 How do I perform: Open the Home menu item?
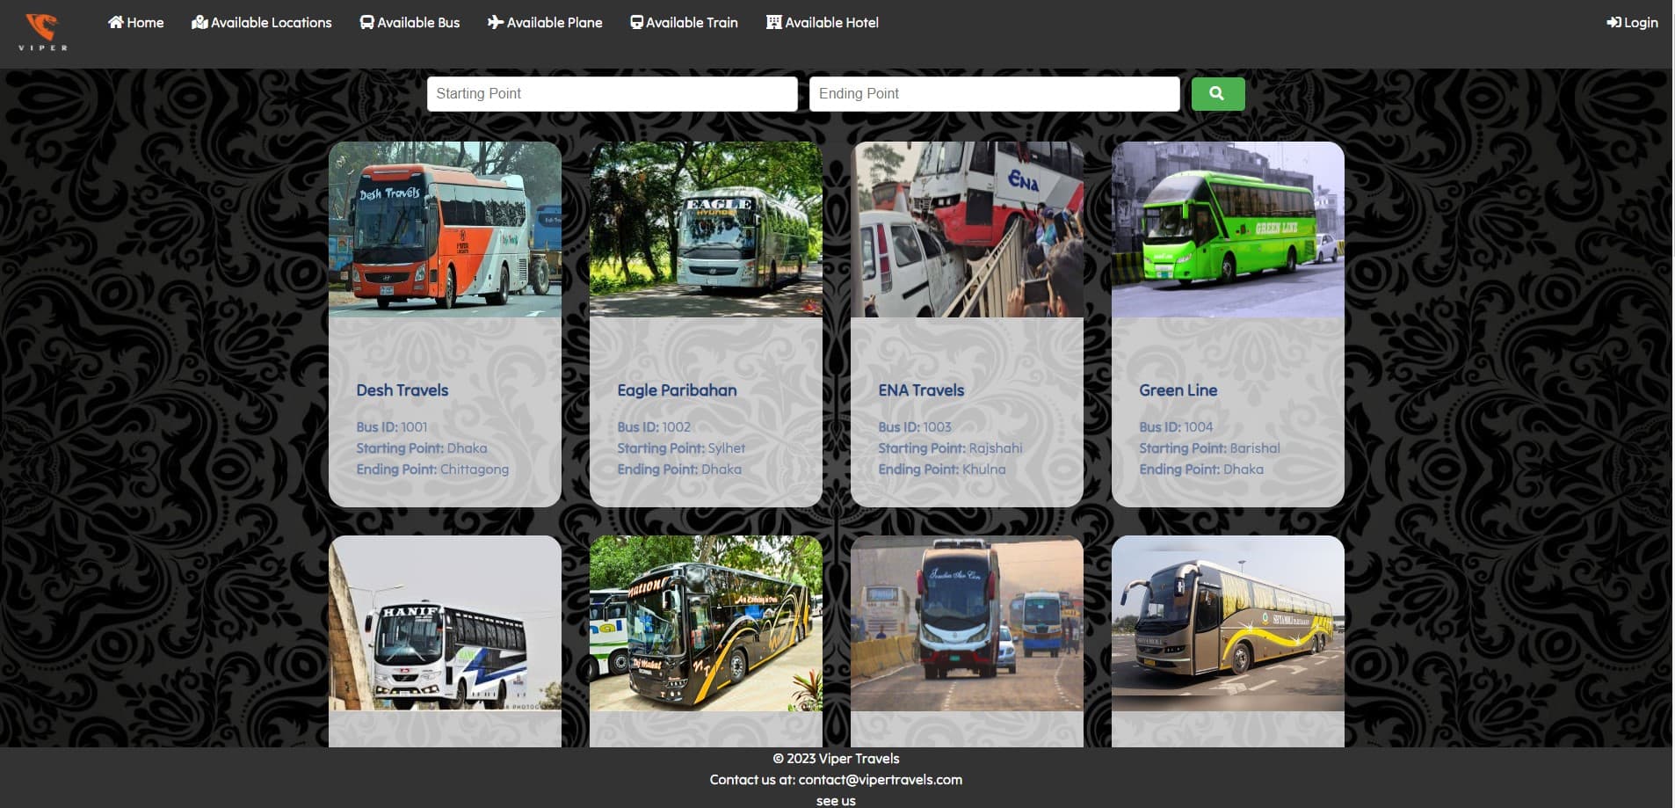tap(135, 22)
